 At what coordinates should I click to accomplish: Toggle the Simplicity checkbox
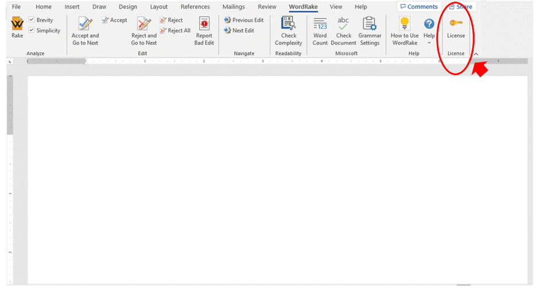click(x=32, y=30)
